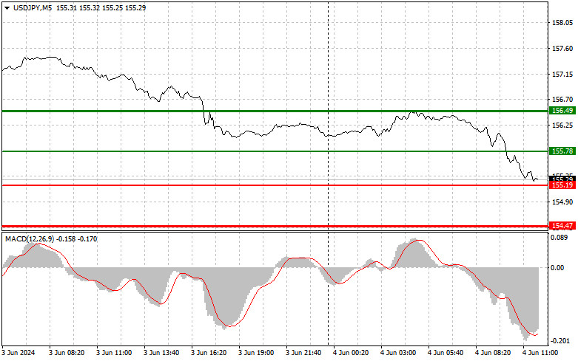Click the -0.201 MACD scale value
The height and width of the screenshot is (361, 578).
pos(559,341)
